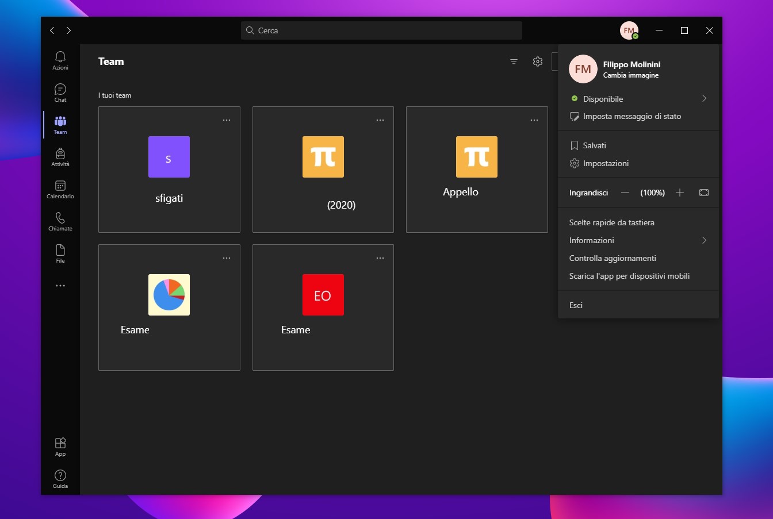Screen dimensions: 773x519
Task: Open the Guida help icon
Action: (60, 479)
